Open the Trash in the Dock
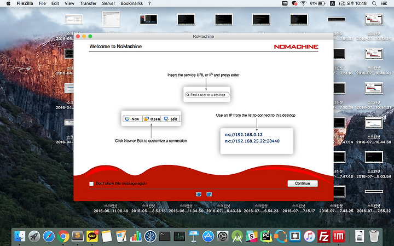 point(374,237)
